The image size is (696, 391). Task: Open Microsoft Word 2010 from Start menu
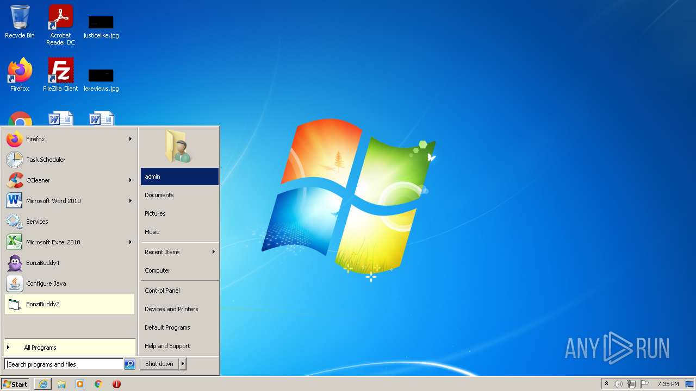[69, 201]
